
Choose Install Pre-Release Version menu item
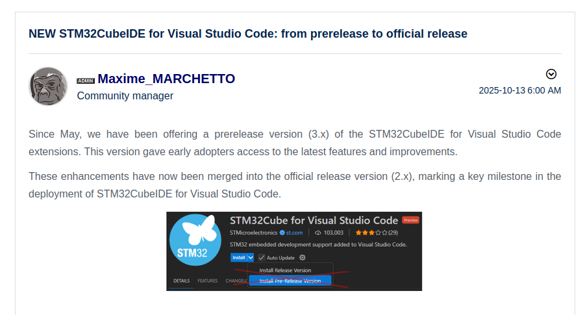click(x=290, y=281)
